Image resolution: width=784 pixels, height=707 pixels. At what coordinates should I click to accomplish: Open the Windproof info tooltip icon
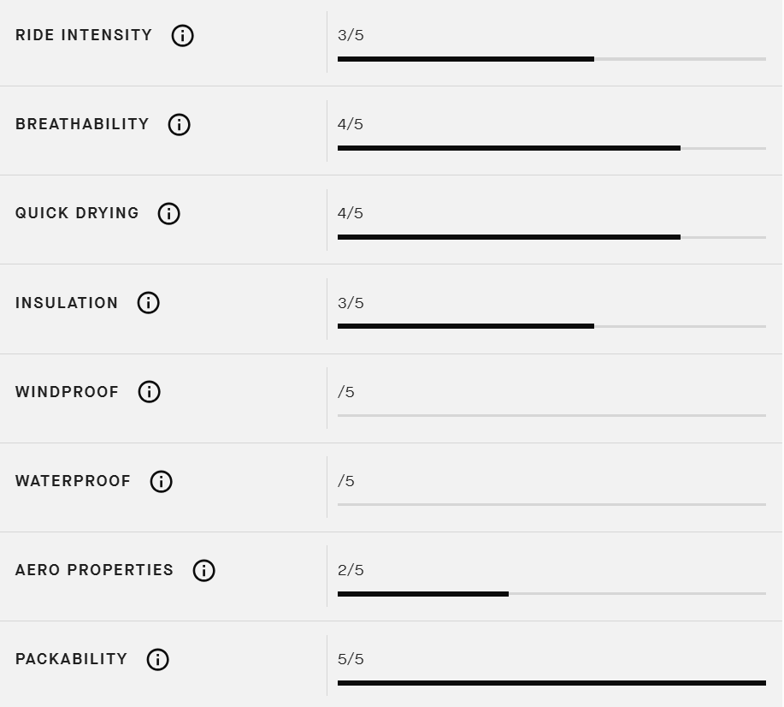tap(149, 391)
